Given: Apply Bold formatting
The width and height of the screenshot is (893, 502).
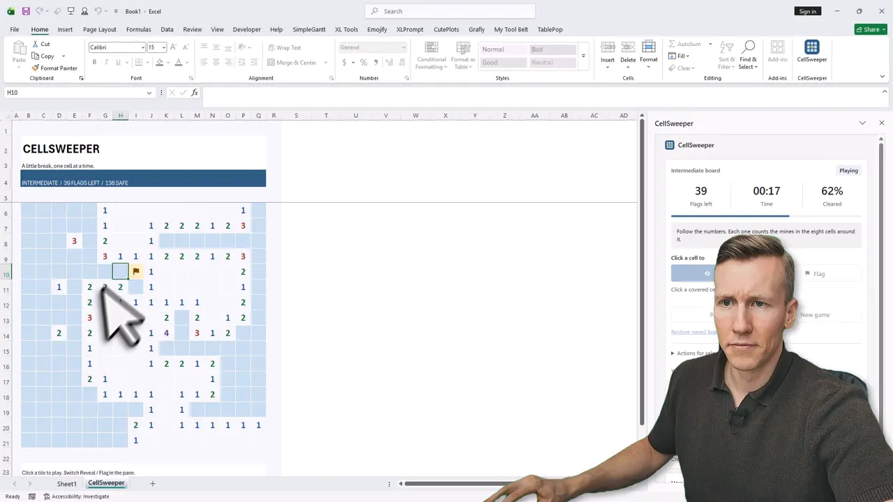Looking at the screenshot, I should coord(94,62).
